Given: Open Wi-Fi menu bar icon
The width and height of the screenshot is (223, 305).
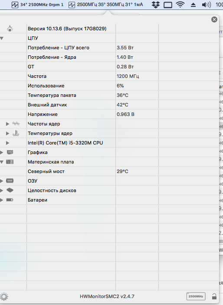Looking at the screenshot, I should coord(180,5).
